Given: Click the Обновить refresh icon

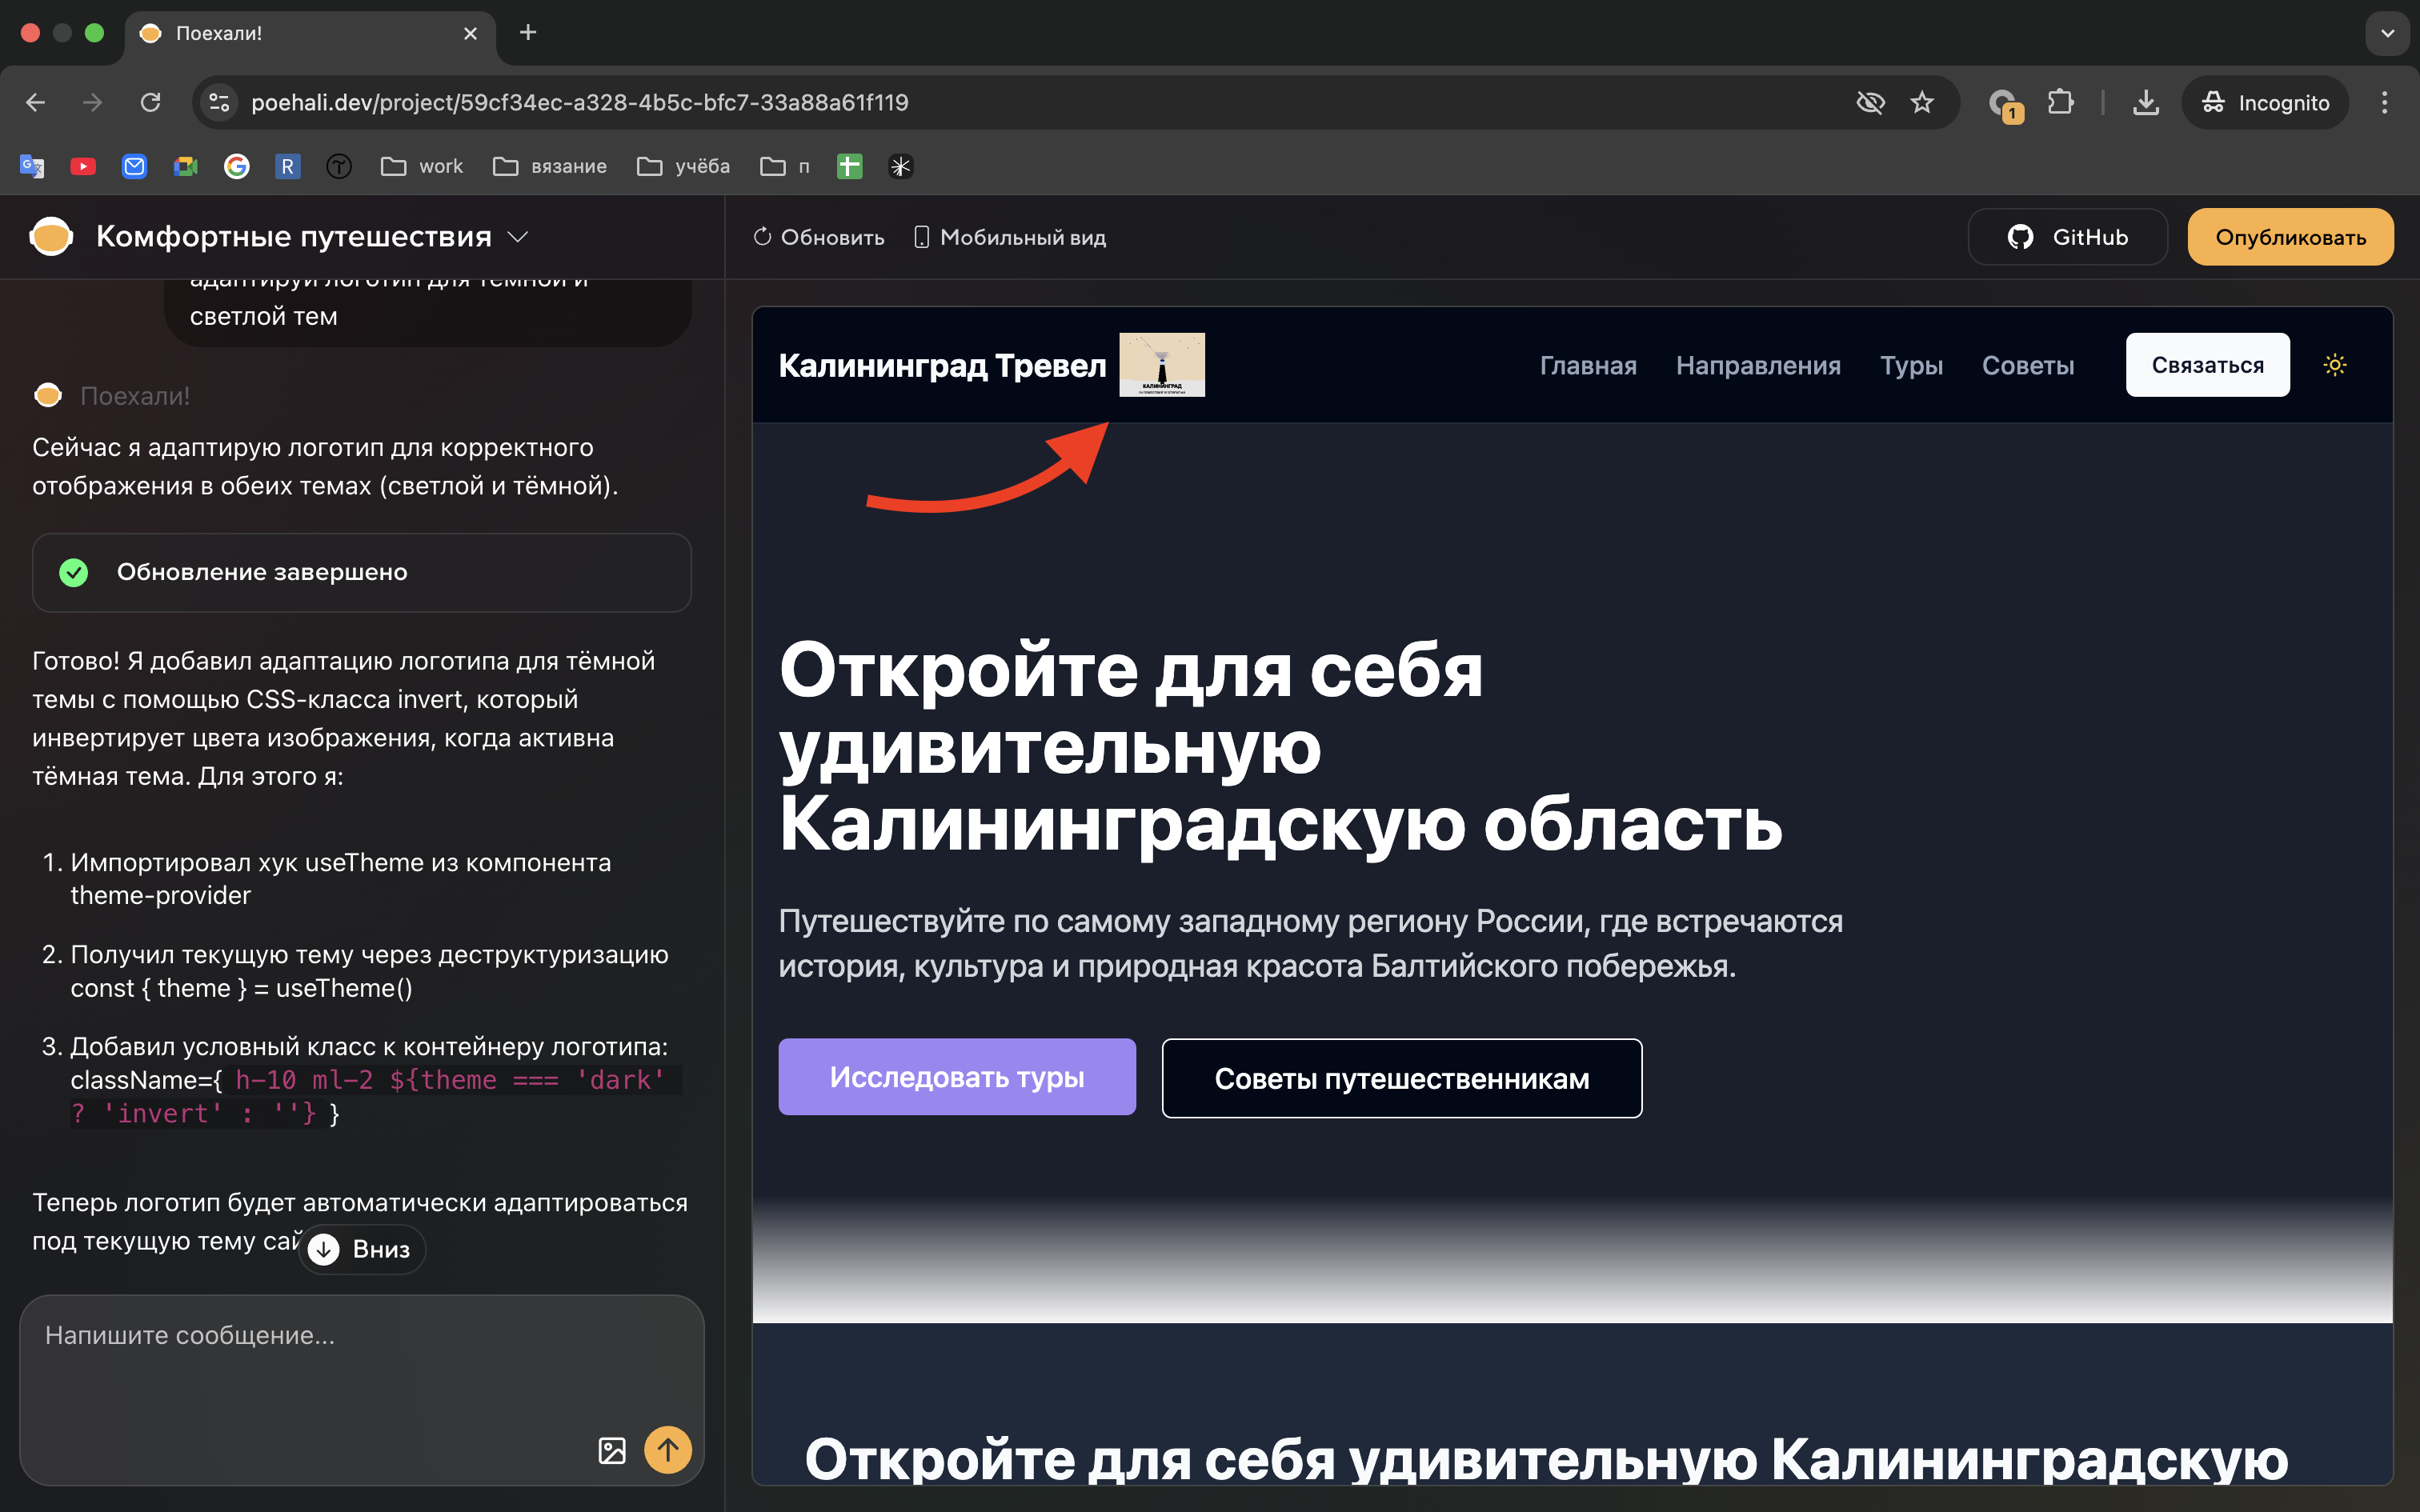Looking at the screenshot, I should (763, 237).
